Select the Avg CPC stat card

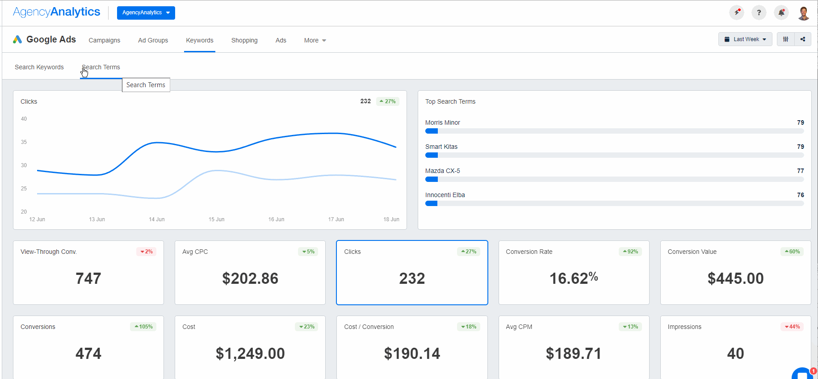(250, 273)
